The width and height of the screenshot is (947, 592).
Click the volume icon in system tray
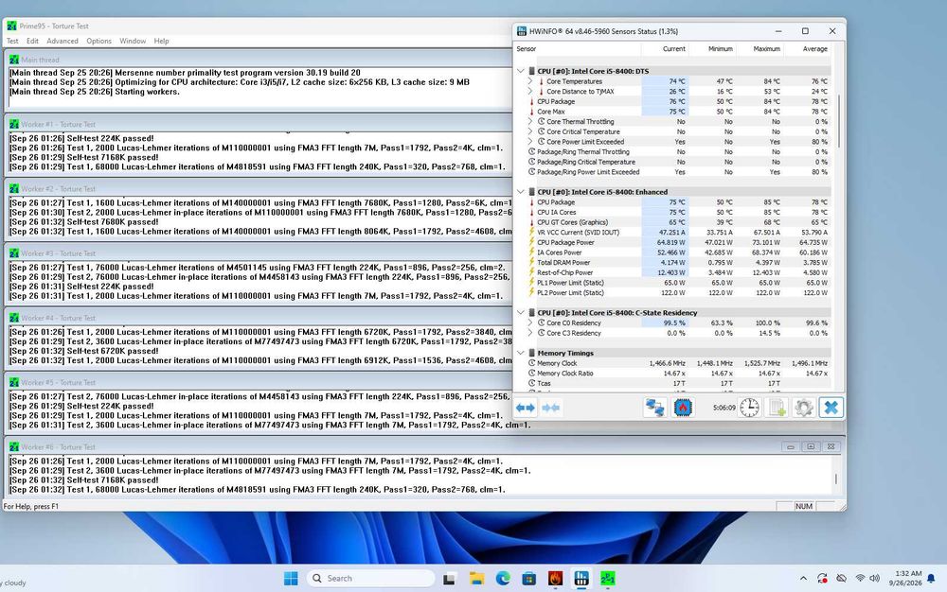(874, 579)
